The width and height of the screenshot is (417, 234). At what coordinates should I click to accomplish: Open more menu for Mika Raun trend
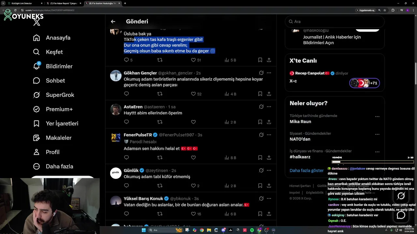click(377, 116)
